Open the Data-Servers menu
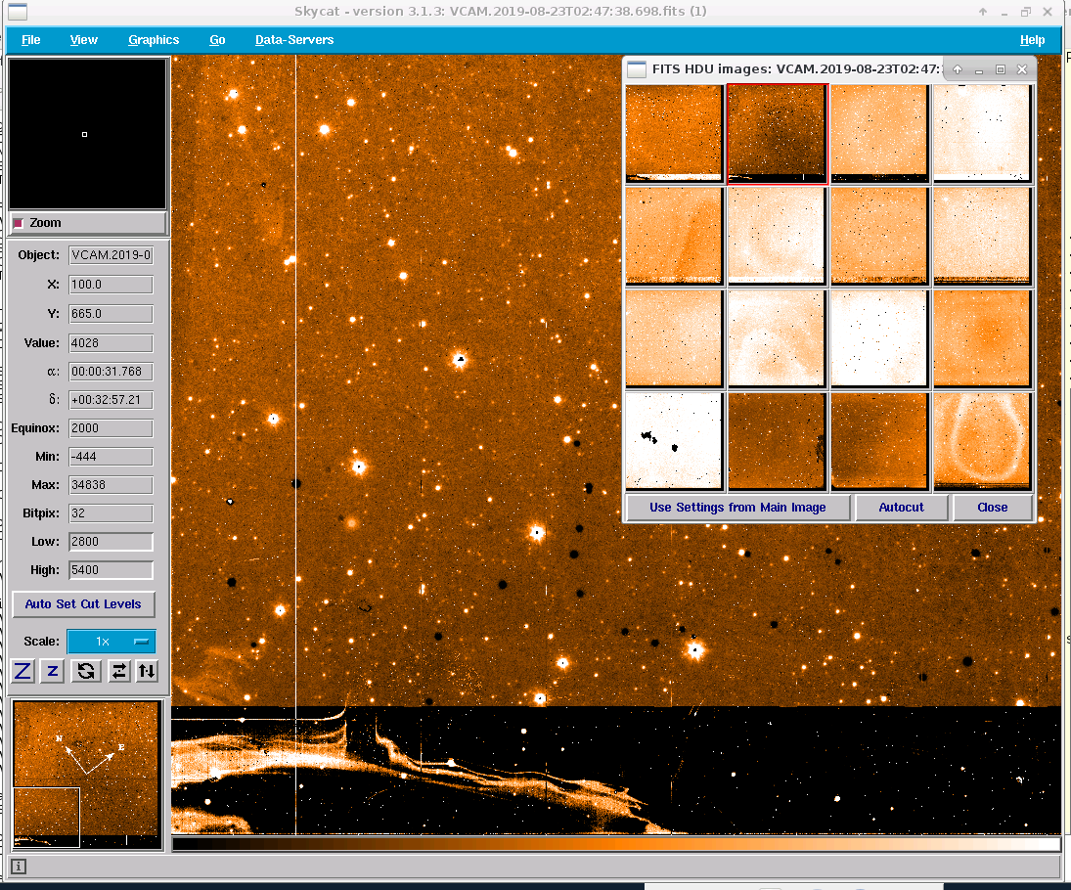This screenshot has width=1071, height=890. click(293, 40)
